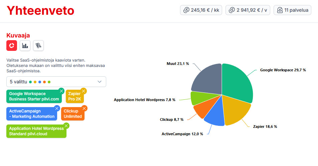Select the pie chart view icon
The image size is (318, 166).
(x=12, y=46)
